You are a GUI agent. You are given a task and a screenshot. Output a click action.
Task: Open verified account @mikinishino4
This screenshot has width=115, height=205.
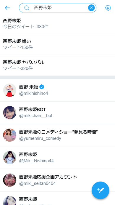coord(57,90)
